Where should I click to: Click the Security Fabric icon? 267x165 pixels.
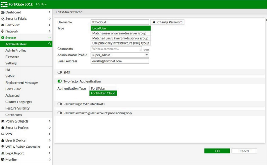click(x=3, y=18)
